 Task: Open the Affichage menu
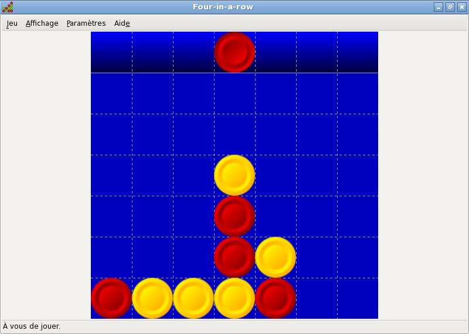pyautogui.click(x=42, y=23)
